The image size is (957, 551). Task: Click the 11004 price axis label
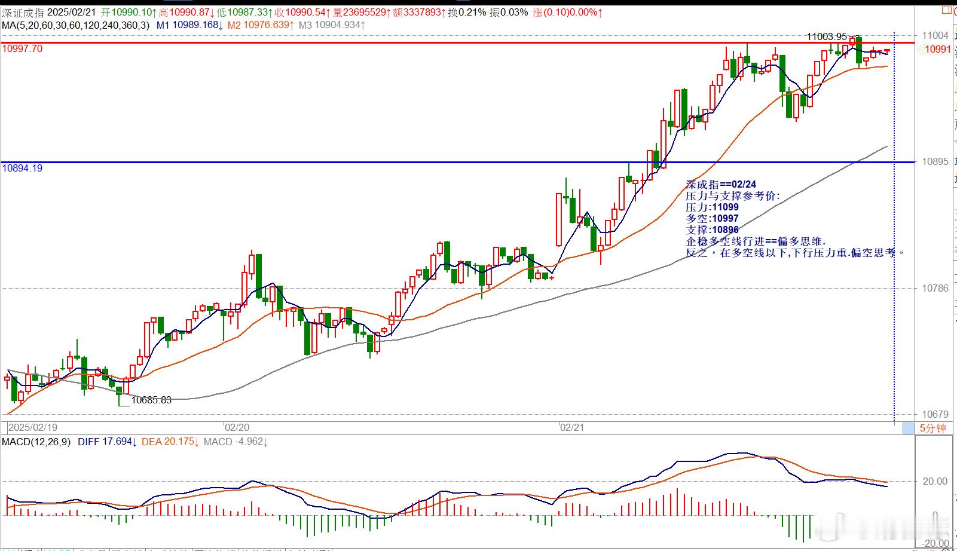[x=935, y=36]
